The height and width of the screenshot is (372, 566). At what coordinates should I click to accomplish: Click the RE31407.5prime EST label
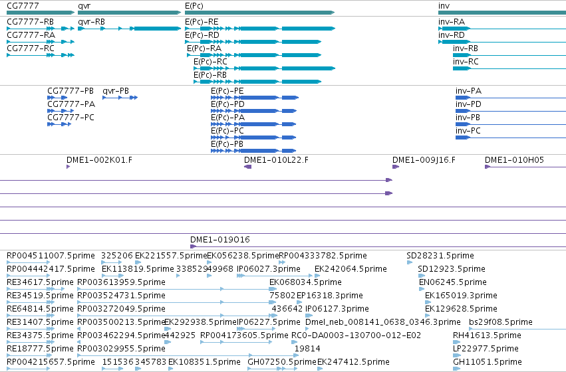41,323
